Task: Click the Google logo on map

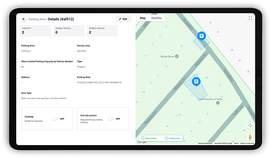Action: [x=142, y=142]
